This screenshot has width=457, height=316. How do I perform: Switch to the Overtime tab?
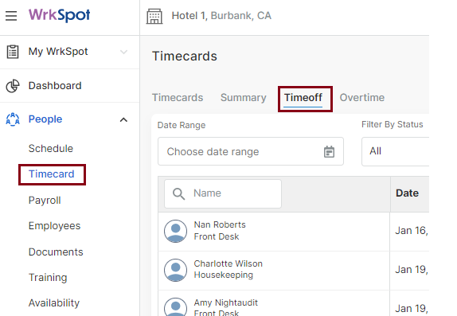pyautogui.click(x=362, y=98)
